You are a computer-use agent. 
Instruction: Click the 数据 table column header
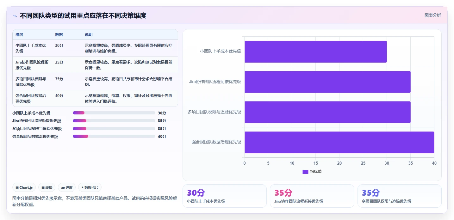pos(59,35)
